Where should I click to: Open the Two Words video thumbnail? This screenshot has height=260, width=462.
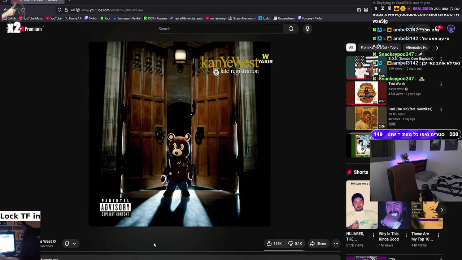click(366, 93)
